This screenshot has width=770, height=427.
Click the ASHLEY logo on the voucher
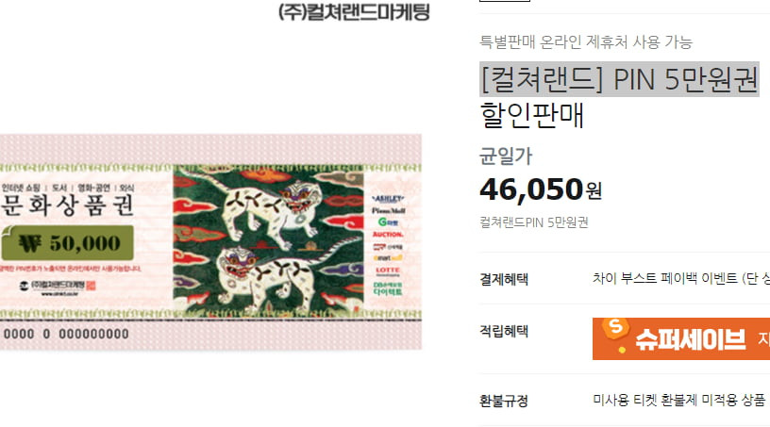click(x=388, y=199)
